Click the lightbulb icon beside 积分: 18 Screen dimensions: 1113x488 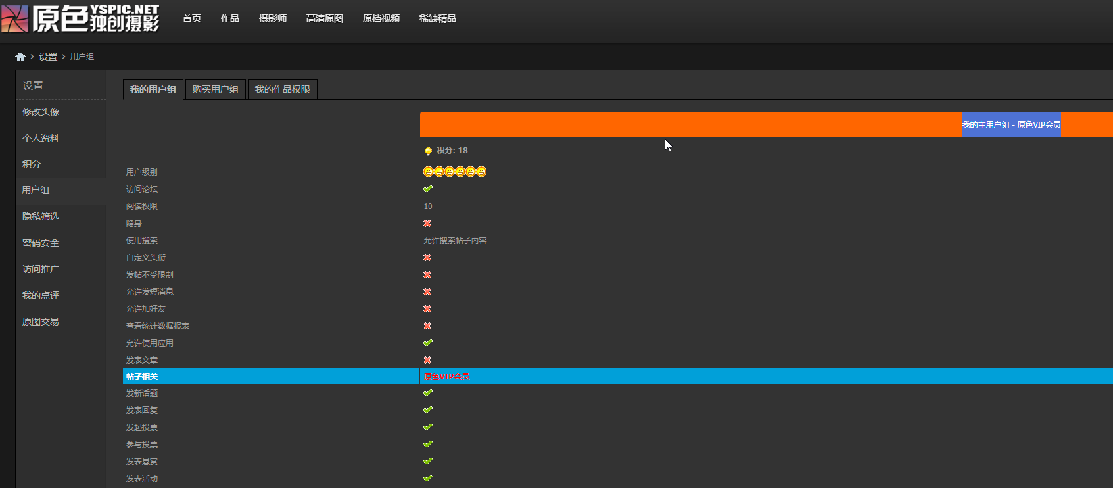pos(428,151)
